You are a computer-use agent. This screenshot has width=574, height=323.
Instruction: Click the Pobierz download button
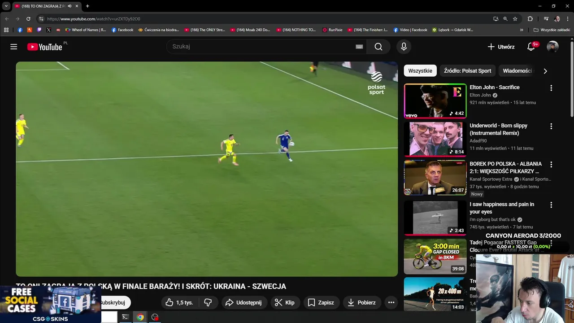[361, 302]
